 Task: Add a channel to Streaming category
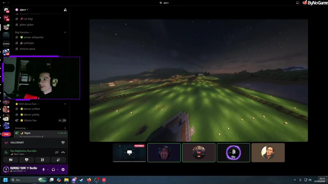[65, 128]
